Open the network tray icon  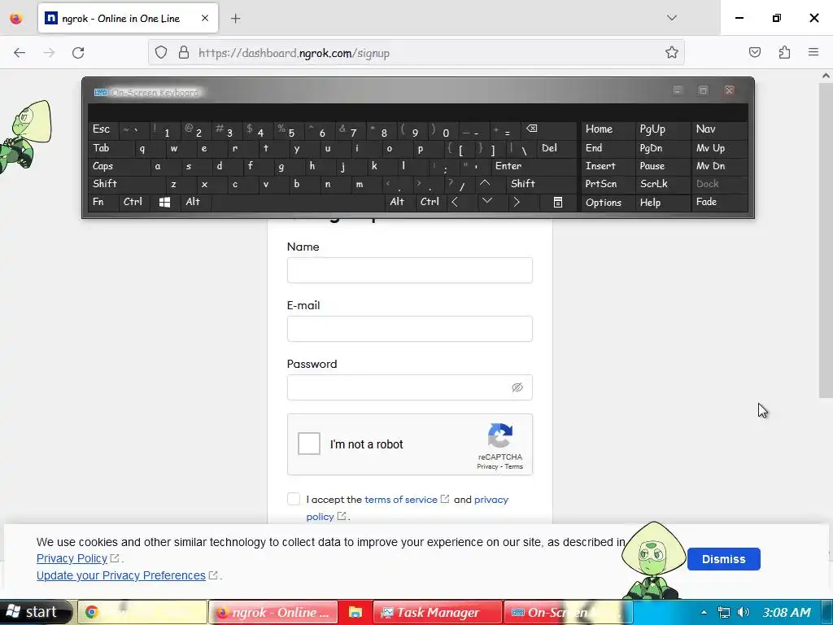(723, 612)
